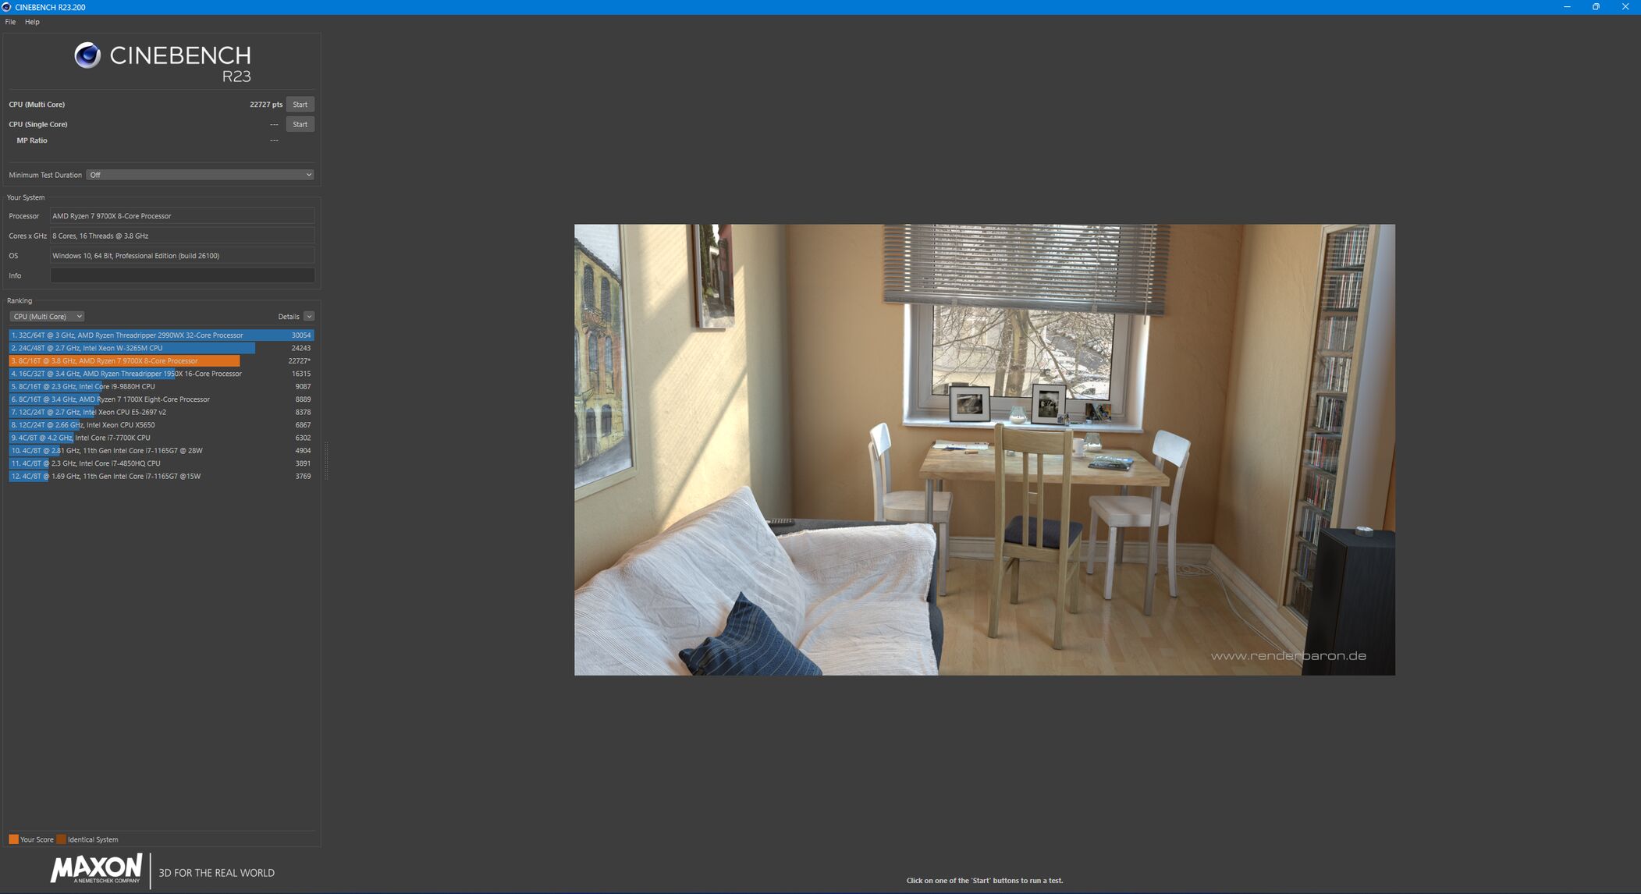Click the Cinebench title bar app icon

(6, 7)
